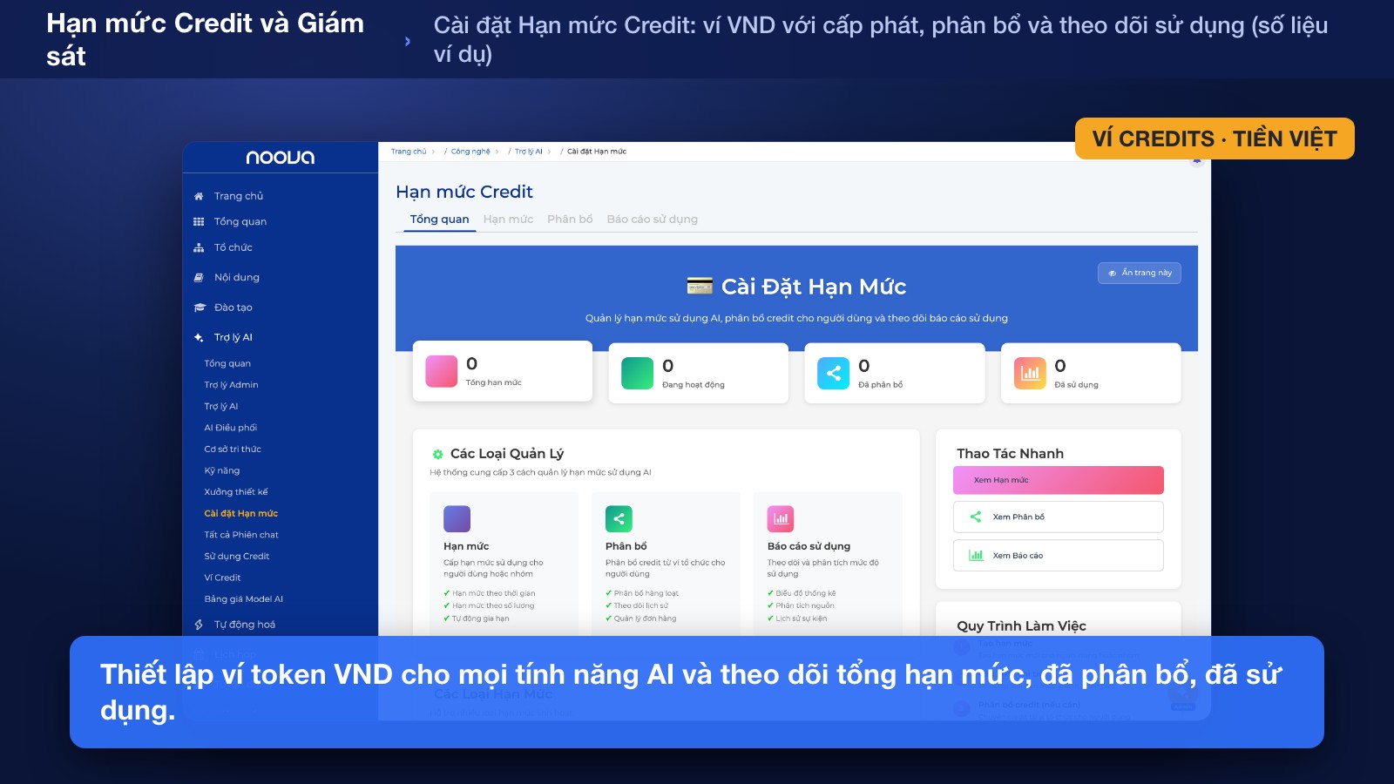
Task: Click the Đang hoạt động label
Action: point(694,385)
